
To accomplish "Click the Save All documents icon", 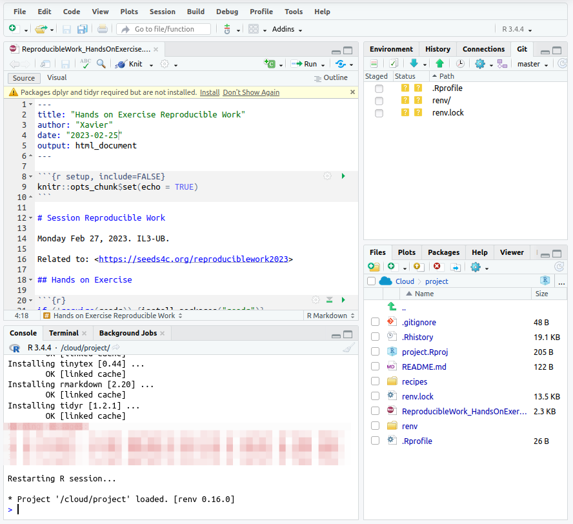I will click(82, 29).
